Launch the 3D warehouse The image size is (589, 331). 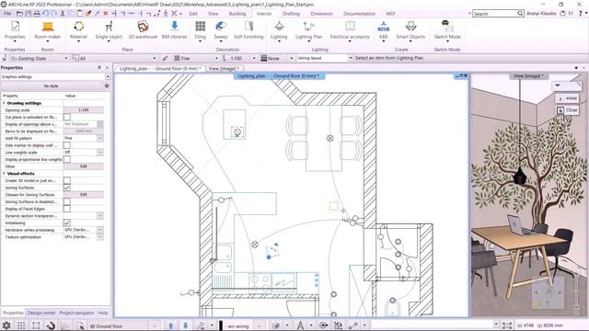coord(143,30)
